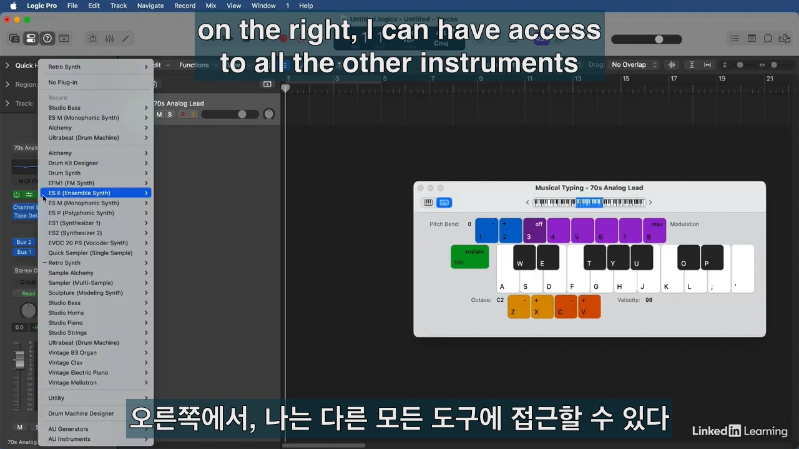The height and width of the screenshot is (449, 799).
Task: Toggle the Inspector button
Action: [x=31, y=39]
